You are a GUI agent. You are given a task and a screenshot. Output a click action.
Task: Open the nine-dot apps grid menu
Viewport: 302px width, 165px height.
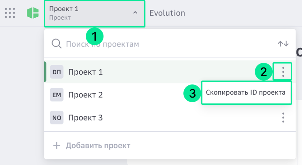10,13
